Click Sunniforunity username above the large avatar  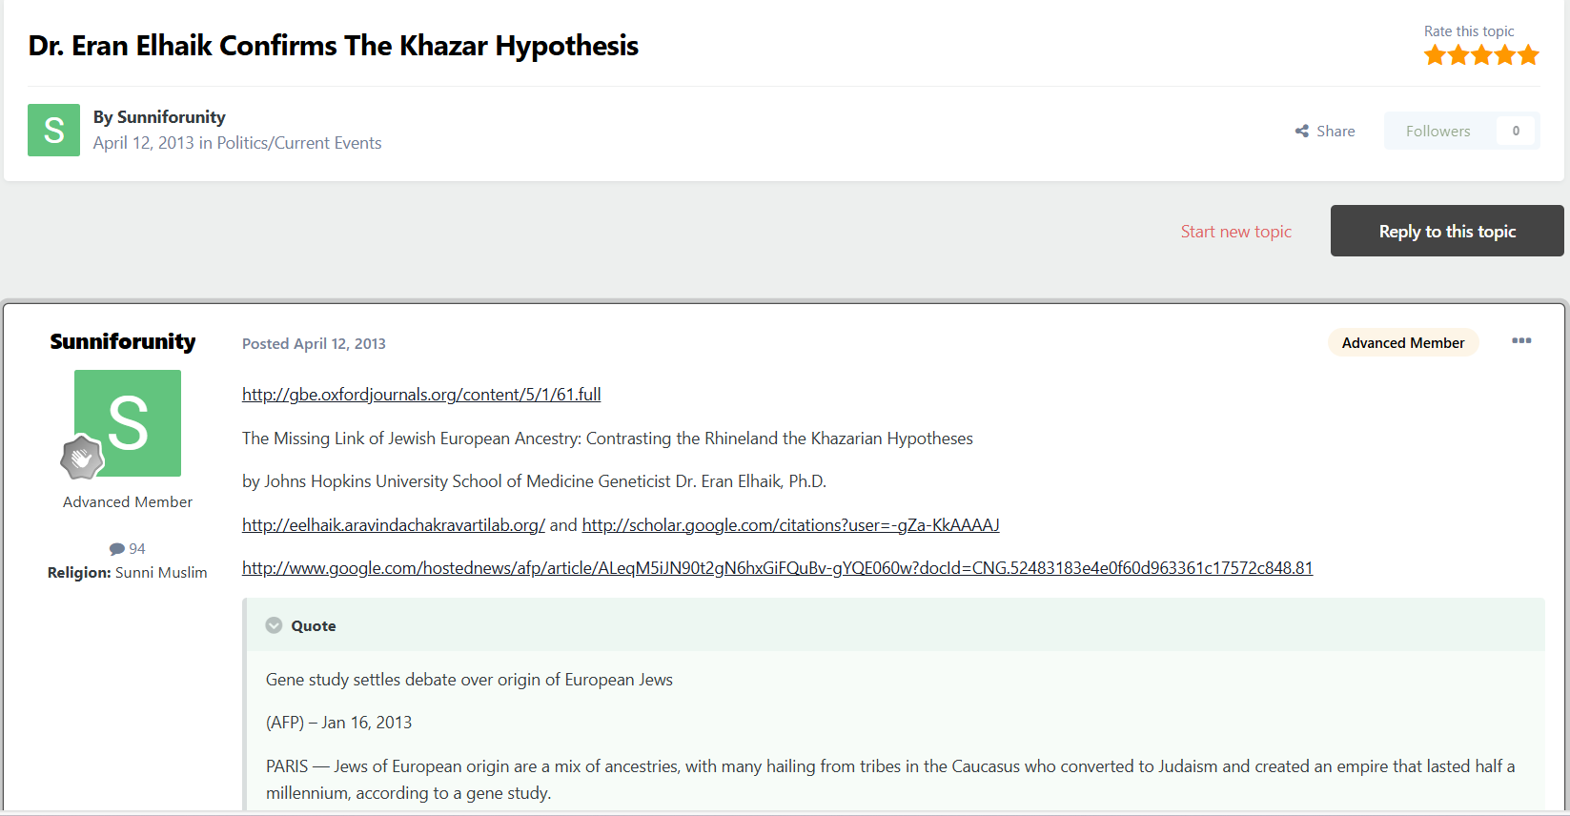(x=123, y=341)
